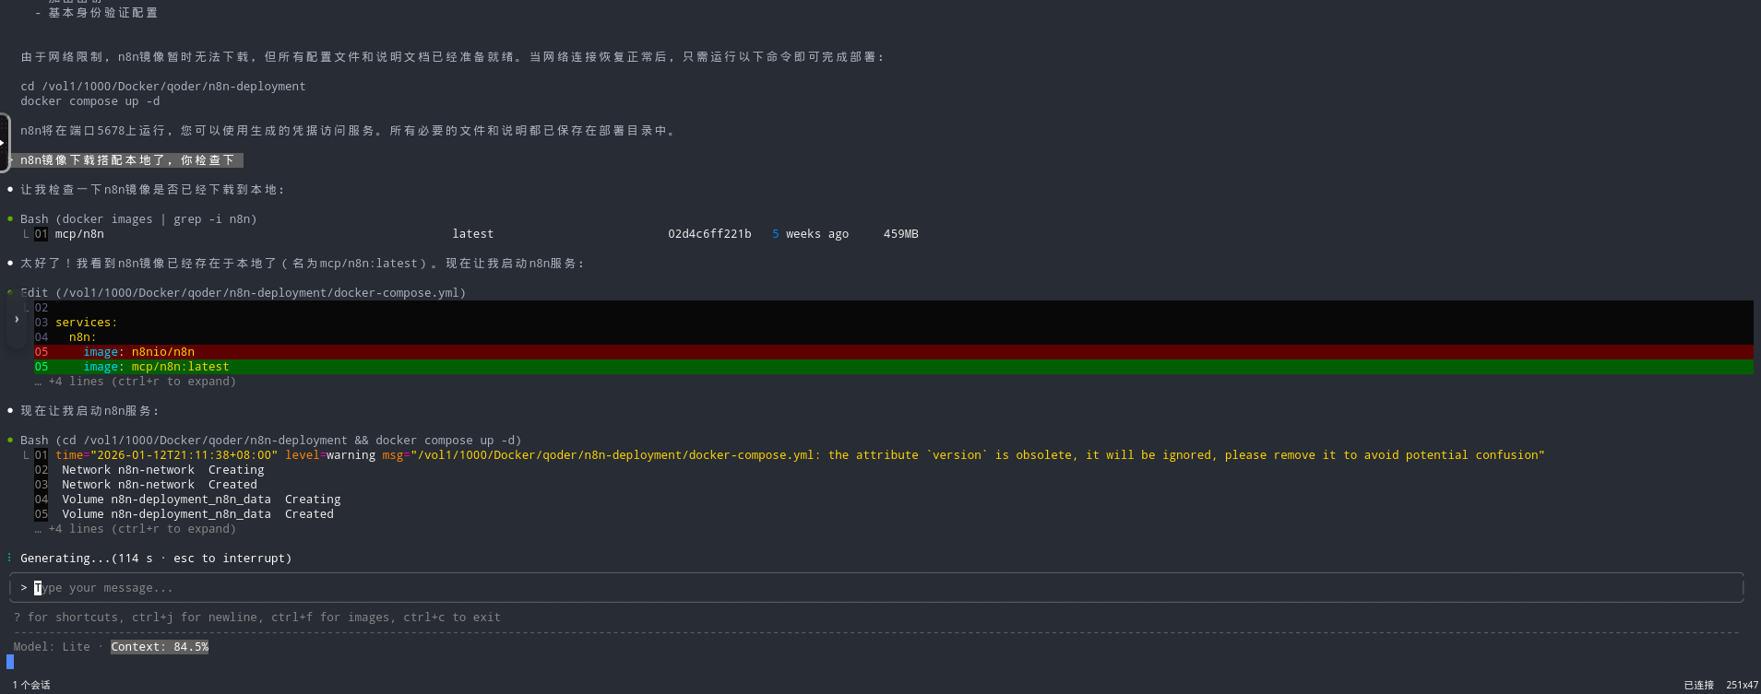Select the 'services:' line in the diff
Screen dimensions: 1761x694
pos(86,323)
